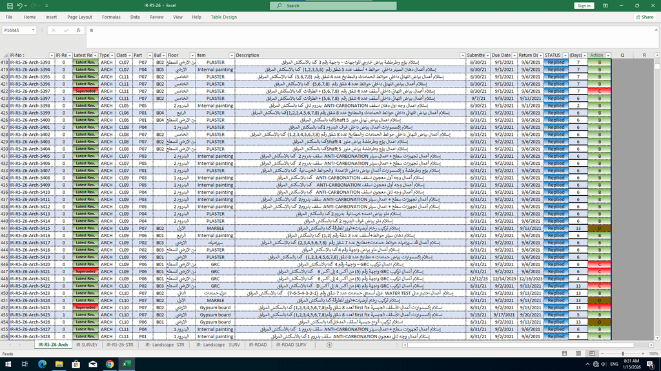Screen dimensions: 661x371
Task: Open the IR-ROAD SURV sheet tab
Action: point(291,345)
